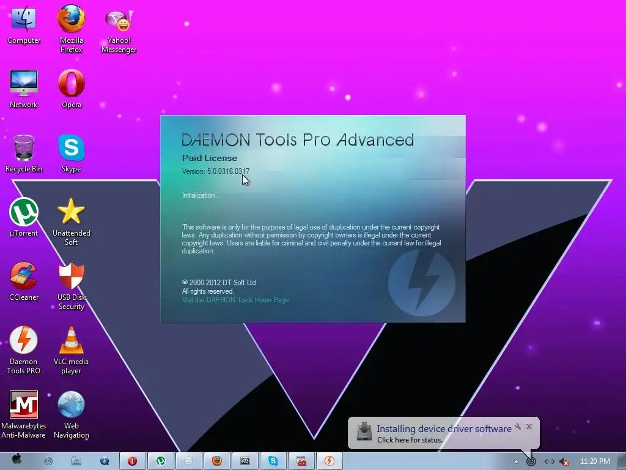Select the Daemon Tools PRO desktop icon

[x=24, y=351]
